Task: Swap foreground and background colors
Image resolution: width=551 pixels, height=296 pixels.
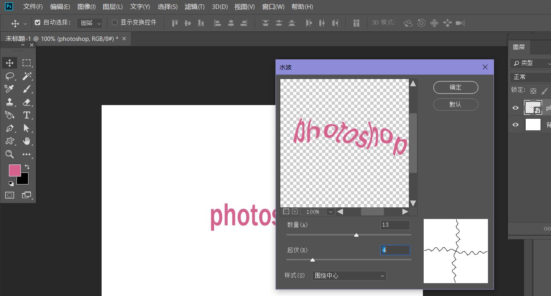Action: click(27, 167)
